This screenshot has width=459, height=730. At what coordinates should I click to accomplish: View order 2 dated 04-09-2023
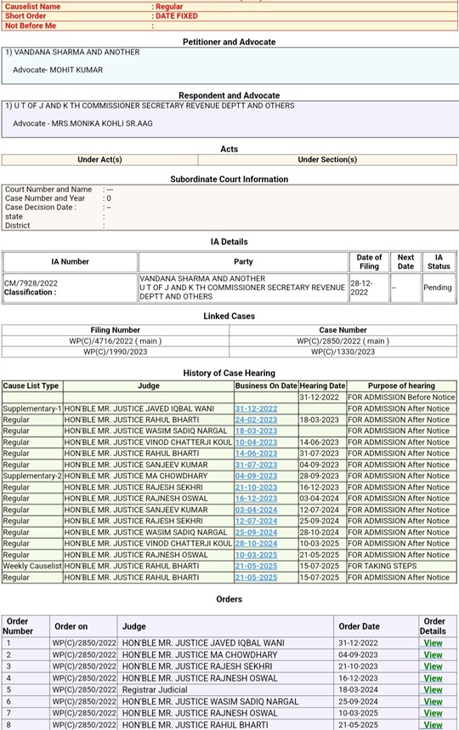(433, 654)
